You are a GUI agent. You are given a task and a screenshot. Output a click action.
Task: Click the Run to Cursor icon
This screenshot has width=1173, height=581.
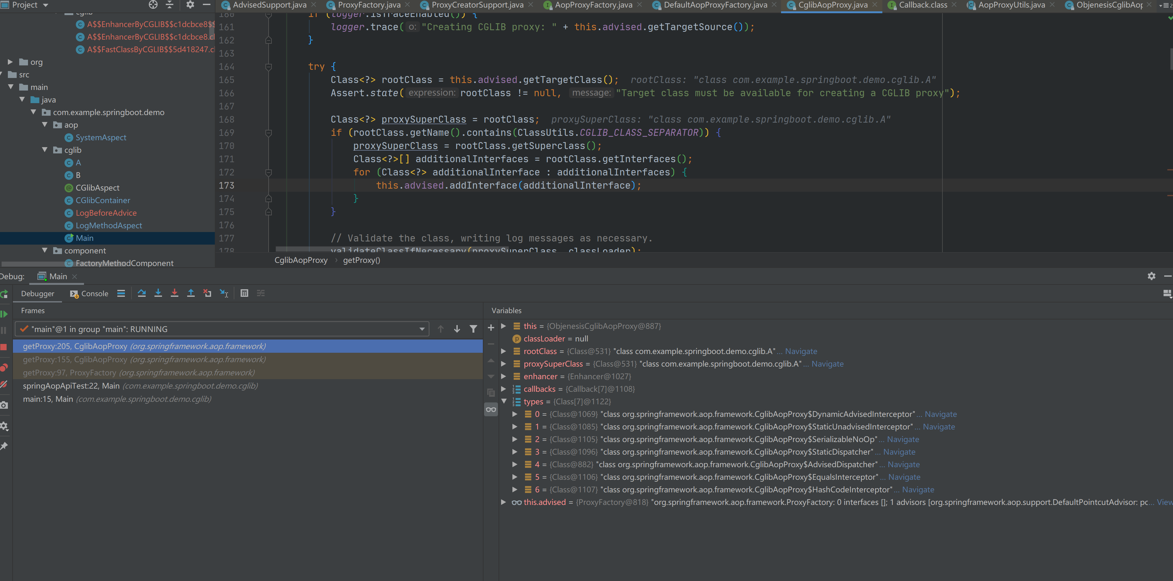224,293
